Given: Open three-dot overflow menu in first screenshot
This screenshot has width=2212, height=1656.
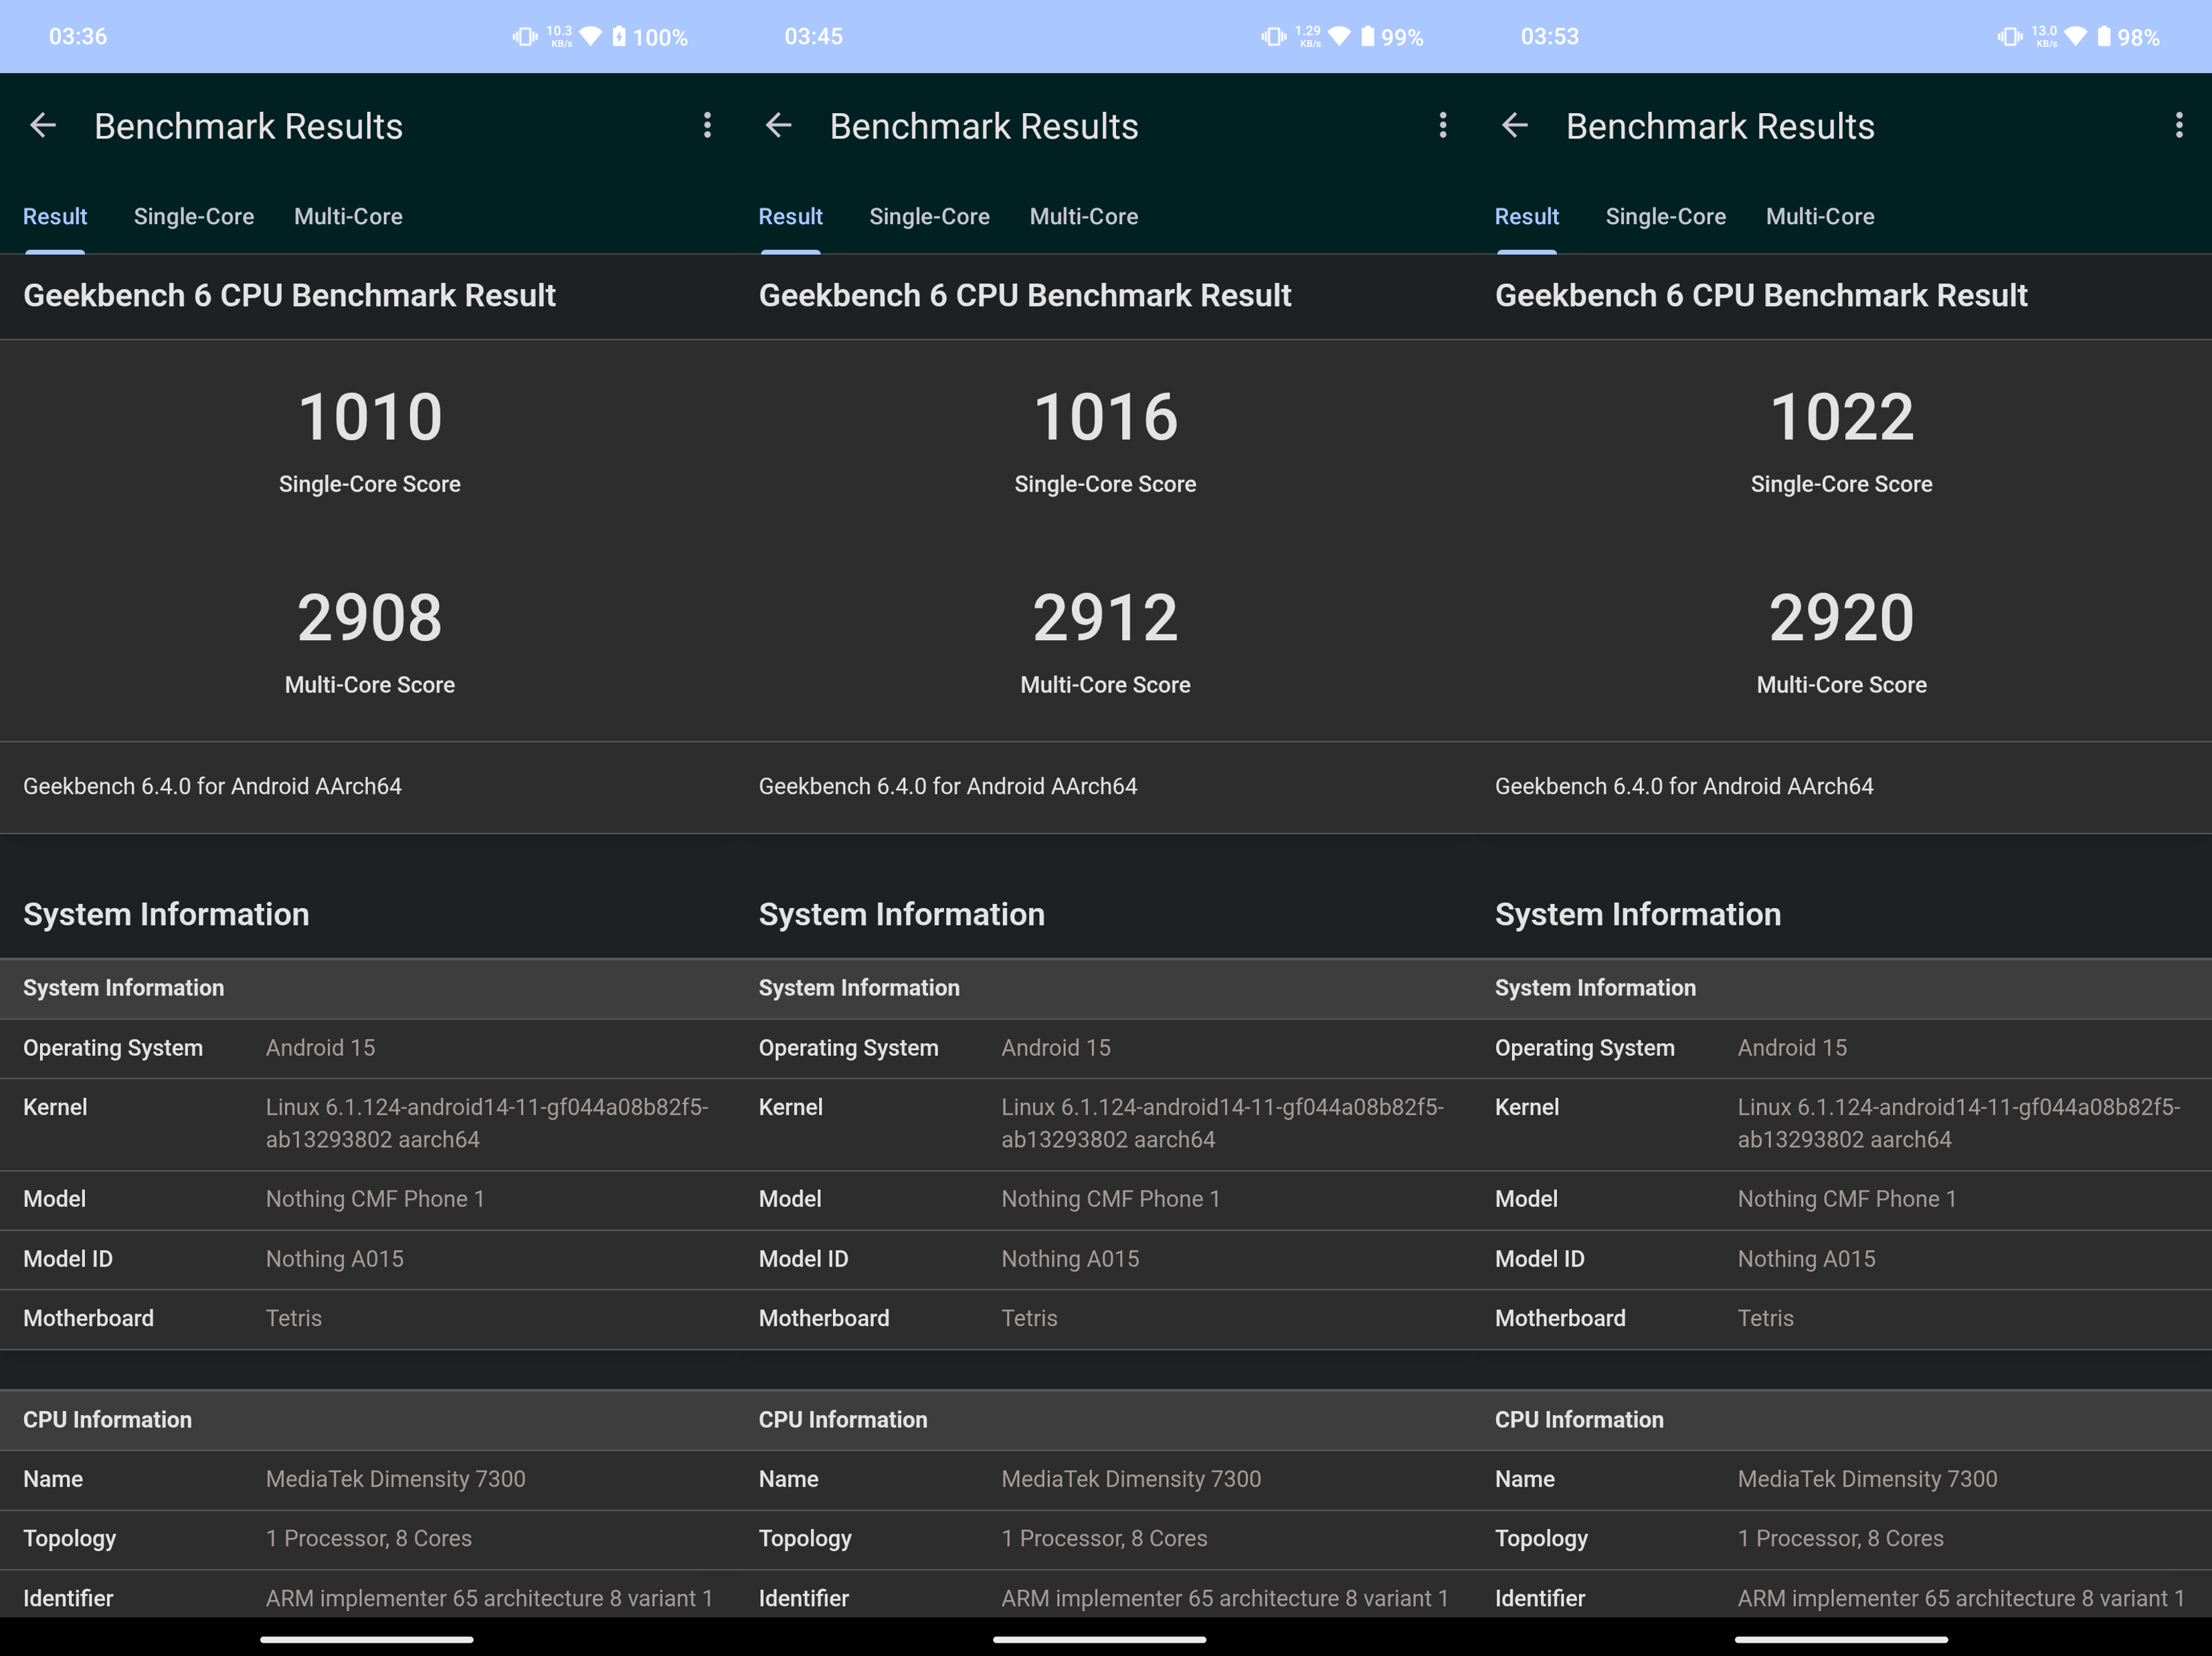Looking at the screenshot, I should 707,126.
